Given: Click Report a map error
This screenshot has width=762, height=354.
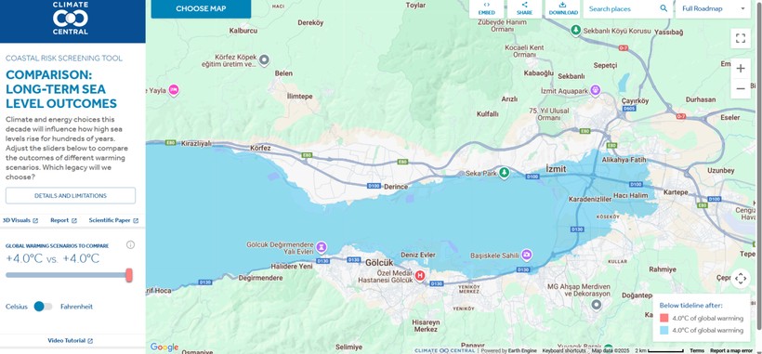Looking at the screenshot, I should click(x=731, y=350).
